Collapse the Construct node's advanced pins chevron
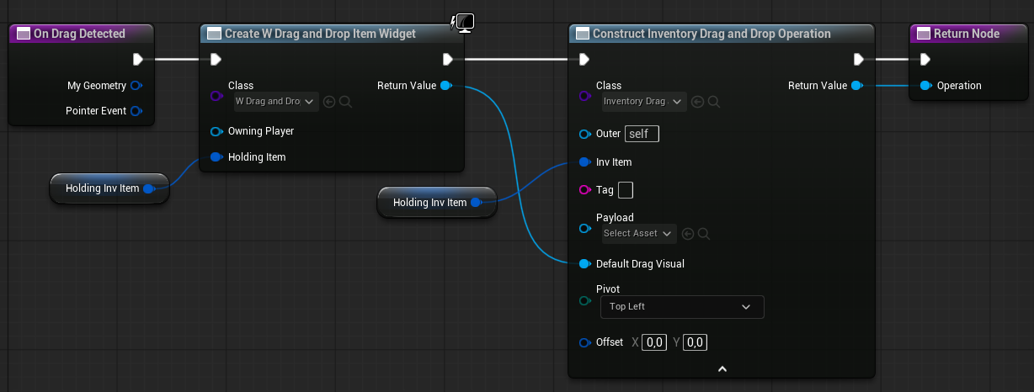The image size is (1034, 392). click(722, 368)
